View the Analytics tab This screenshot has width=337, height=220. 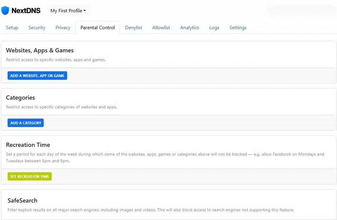[189, 27]
